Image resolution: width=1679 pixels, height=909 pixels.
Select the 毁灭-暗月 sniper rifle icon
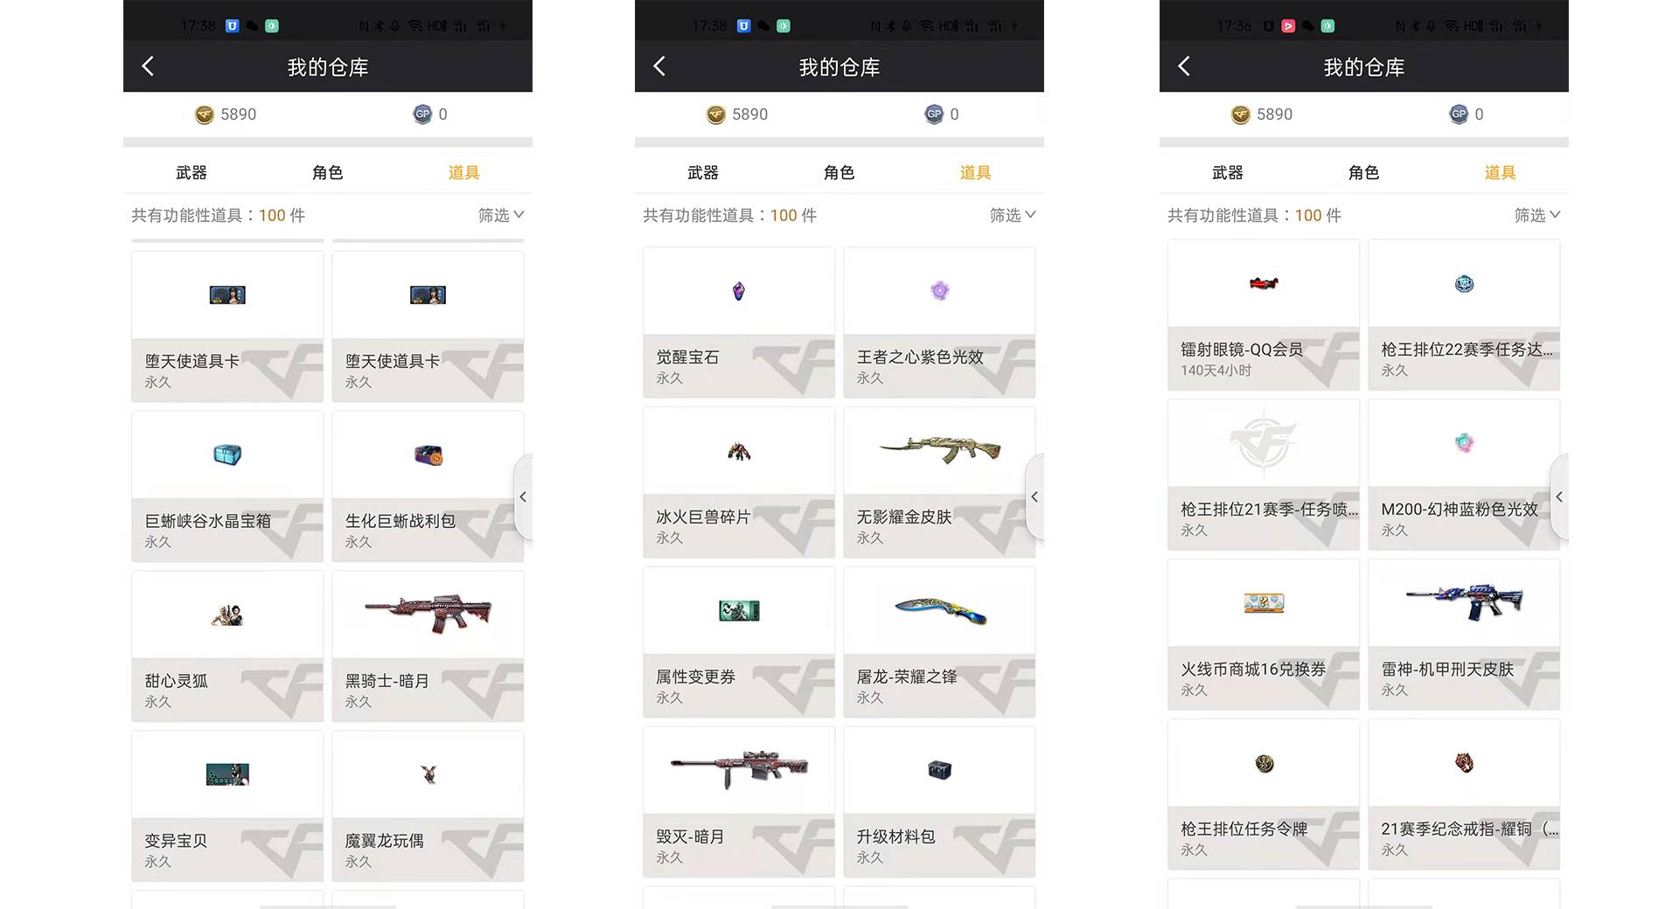click(x=739, y=769)
